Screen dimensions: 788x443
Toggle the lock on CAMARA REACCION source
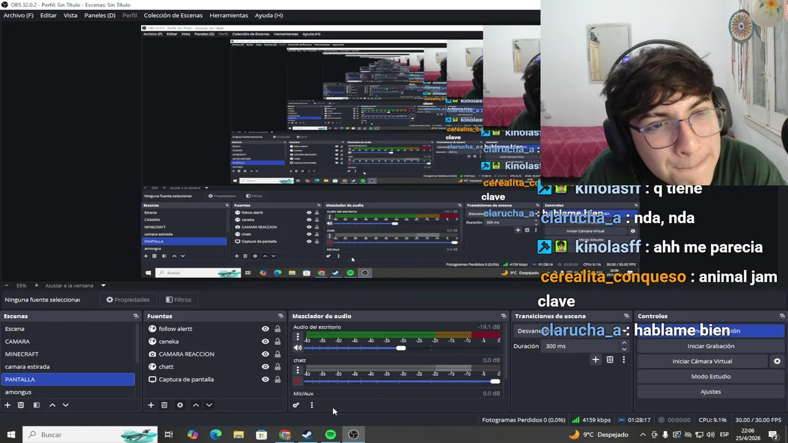278,354
